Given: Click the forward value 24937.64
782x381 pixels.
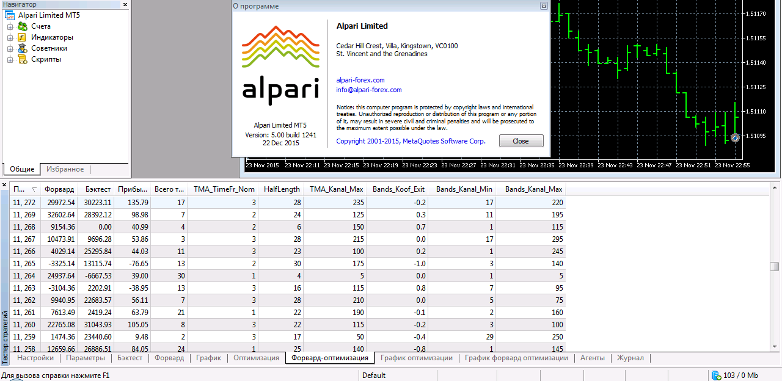Looking at the screenshot, I should (x=60, y=275).
